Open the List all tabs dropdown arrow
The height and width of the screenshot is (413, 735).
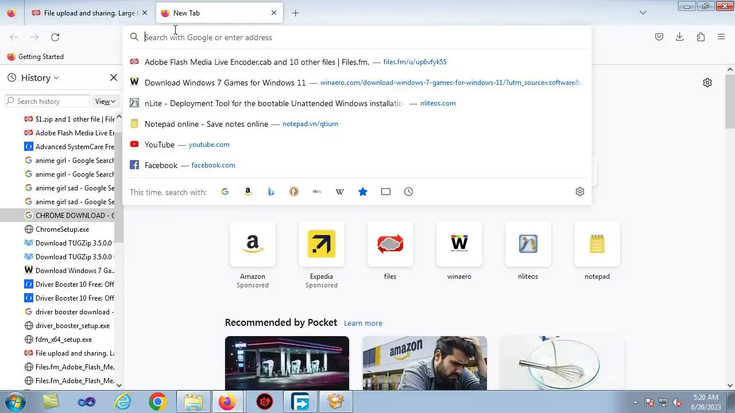pos(643,13)
